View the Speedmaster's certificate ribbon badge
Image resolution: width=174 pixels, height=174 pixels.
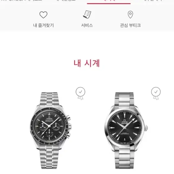[x=80, y=93]
